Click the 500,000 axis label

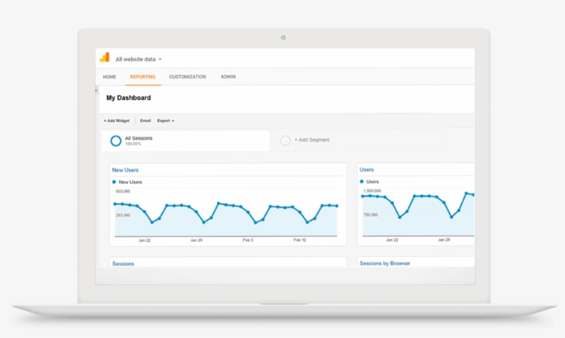pyautogui.click(x=123, y=191)
